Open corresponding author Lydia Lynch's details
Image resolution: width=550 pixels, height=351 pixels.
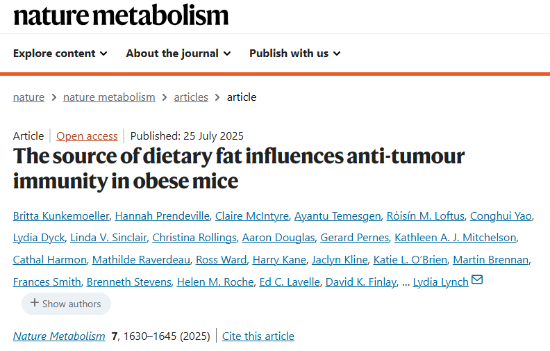point(440,282)
